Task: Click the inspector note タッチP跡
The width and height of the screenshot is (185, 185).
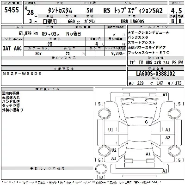Action: point(11,106)
